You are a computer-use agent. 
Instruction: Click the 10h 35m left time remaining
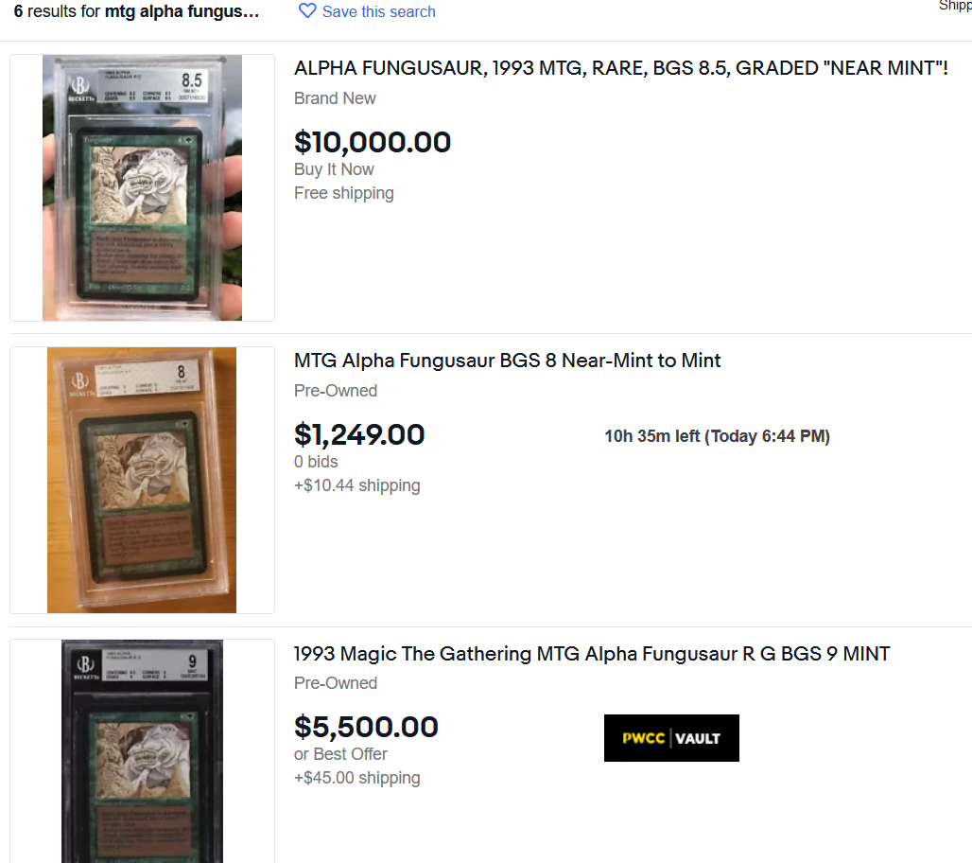click(718, 436)
